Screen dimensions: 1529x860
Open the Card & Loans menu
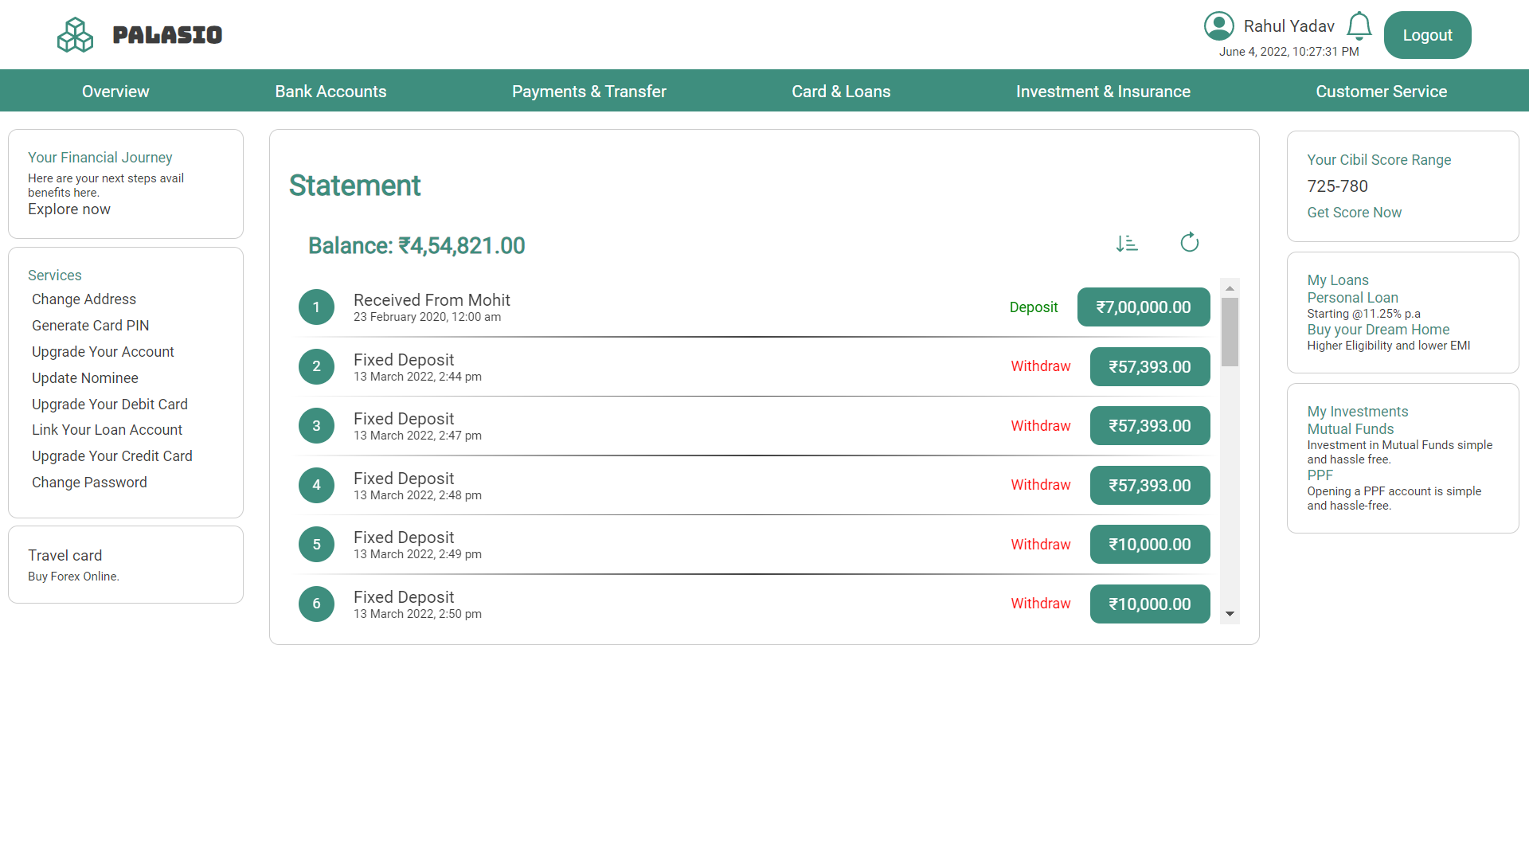(x=841, y=92)
